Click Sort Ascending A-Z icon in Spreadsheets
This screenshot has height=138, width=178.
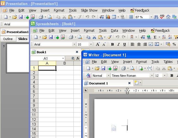click(x=164, y=37)
